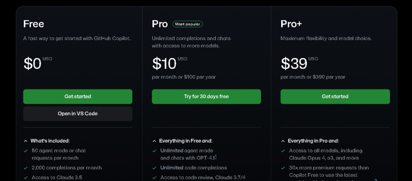Collapse the "Everything in Pro and" list
Image resolution: width=412 pixels, height=181 pixels.
point(283,141)
